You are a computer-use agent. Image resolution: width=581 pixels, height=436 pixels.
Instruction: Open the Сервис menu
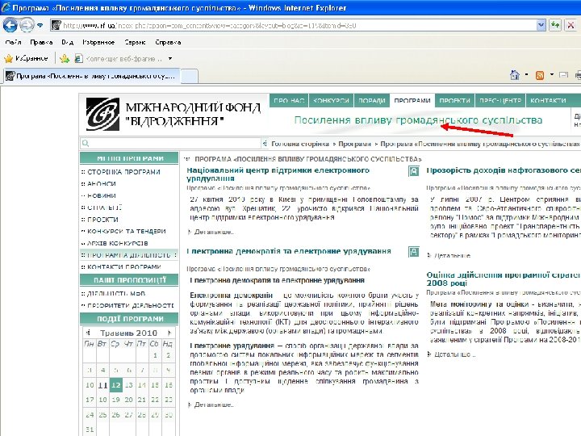click(x=135, y=42)
